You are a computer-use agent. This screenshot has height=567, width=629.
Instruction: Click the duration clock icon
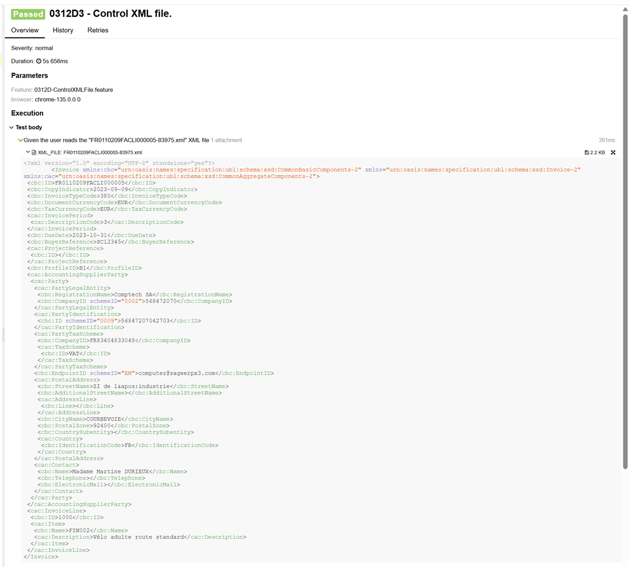(38, 61)
